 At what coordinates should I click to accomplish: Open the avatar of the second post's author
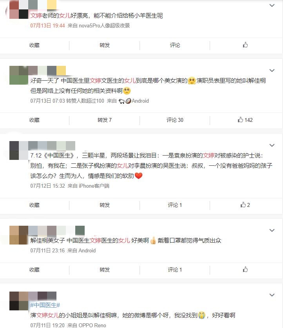(19, 75)
